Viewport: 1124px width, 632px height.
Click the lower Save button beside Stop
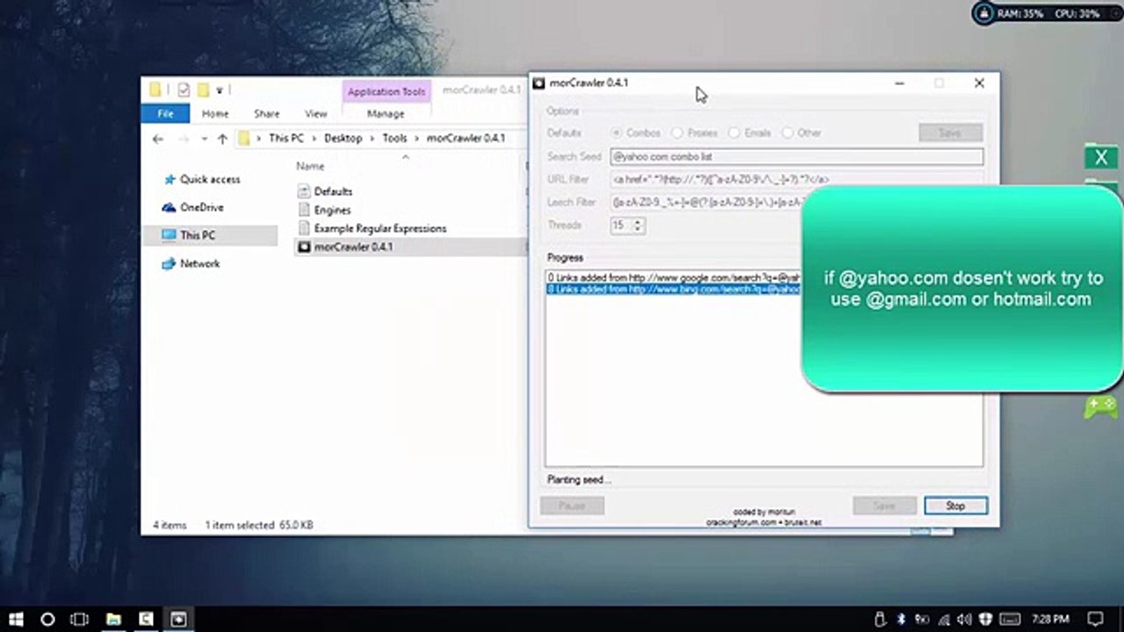click(x=884, y=506)
